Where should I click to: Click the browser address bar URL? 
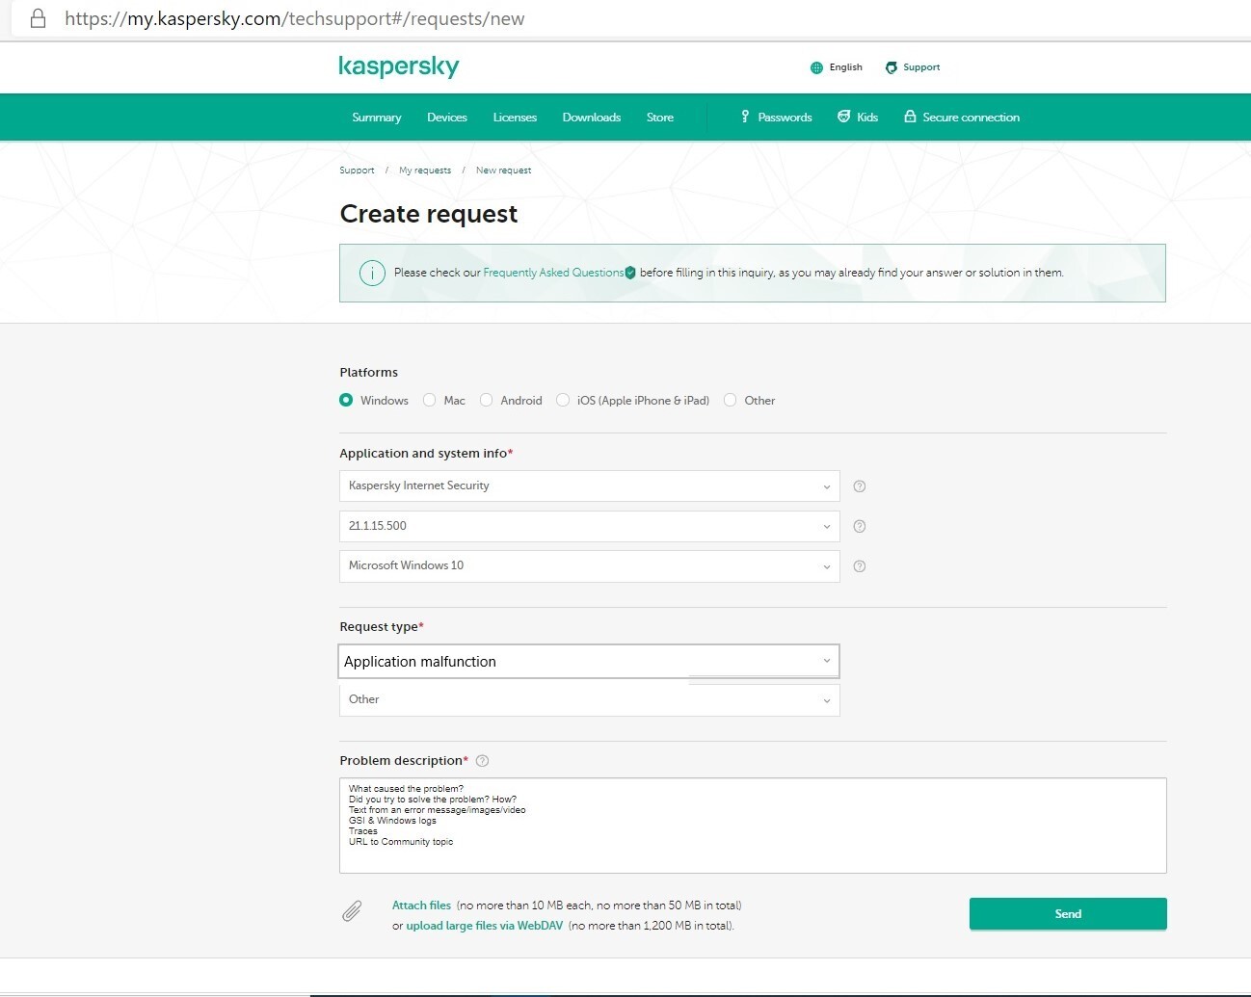295,18
